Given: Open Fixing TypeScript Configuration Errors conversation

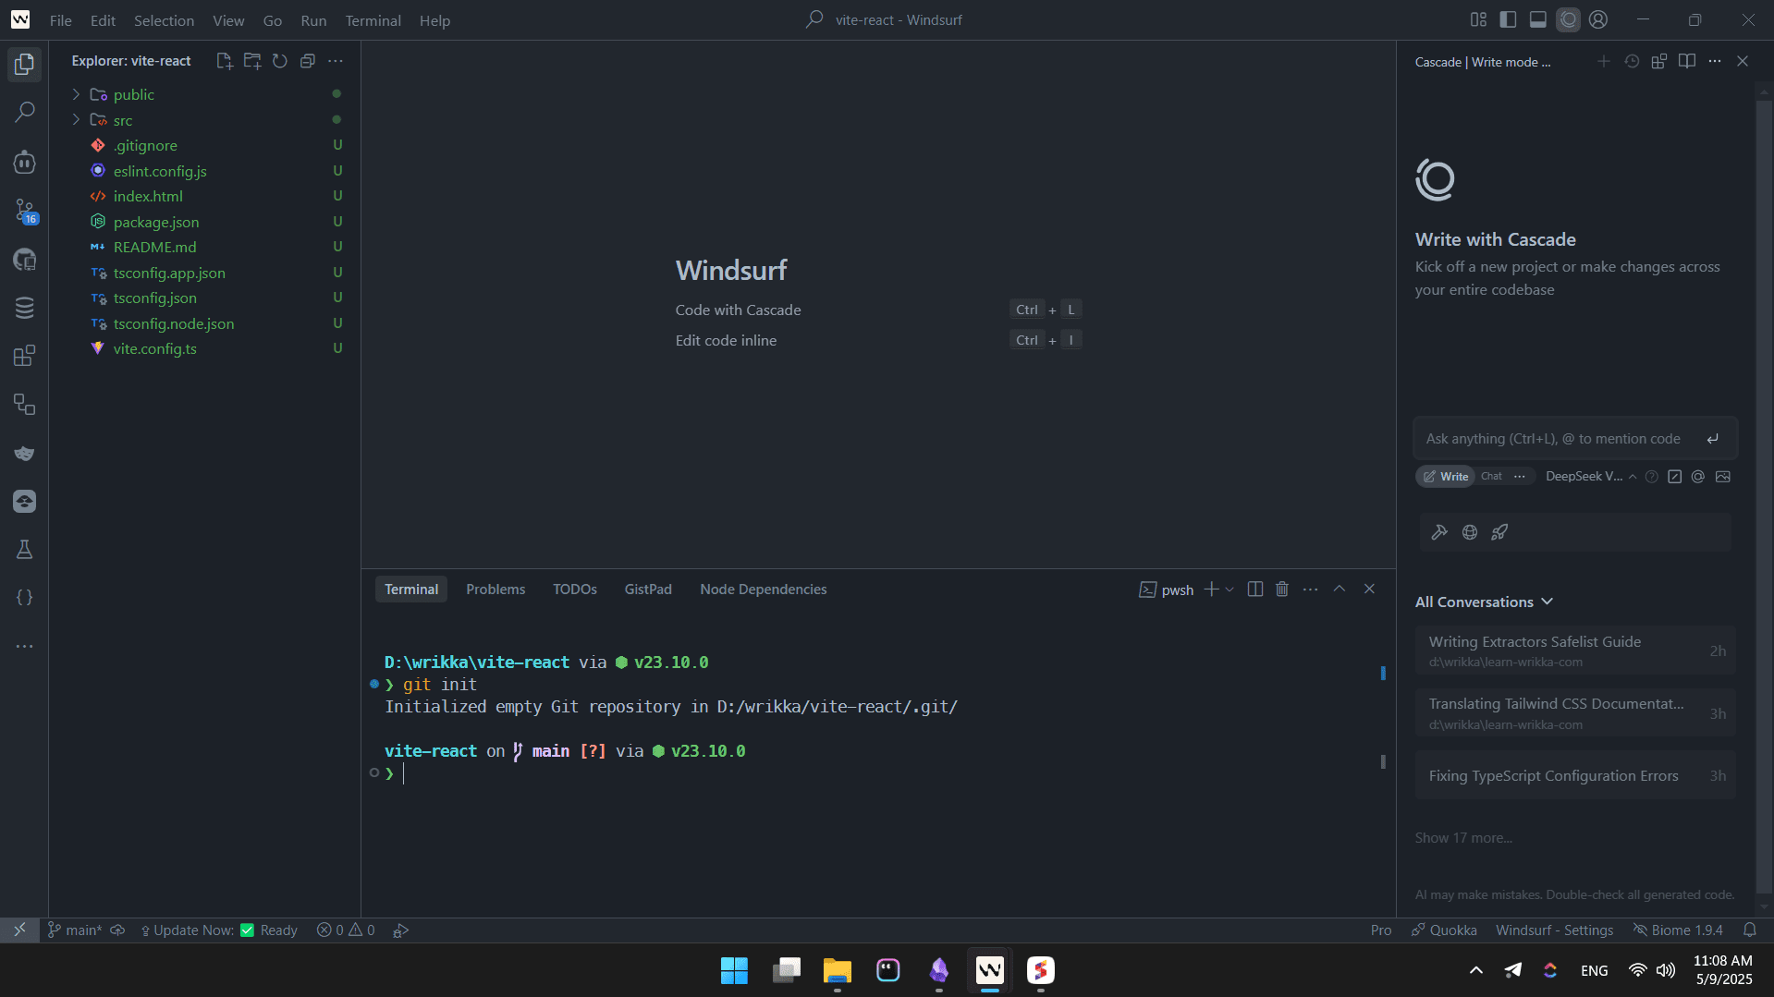Looking at the screenshot, I should pyautogui.click(x=1575, y=776).
